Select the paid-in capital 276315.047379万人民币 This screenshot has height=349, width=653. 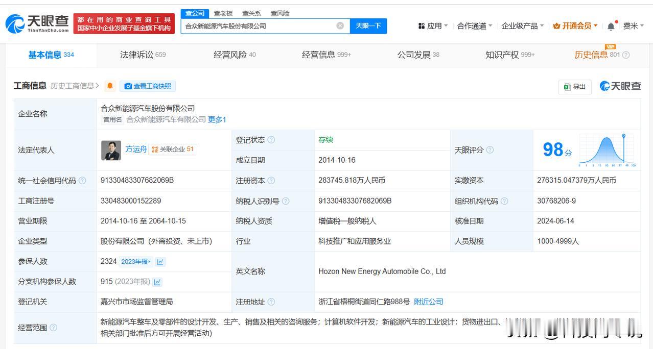coord(577,180)
